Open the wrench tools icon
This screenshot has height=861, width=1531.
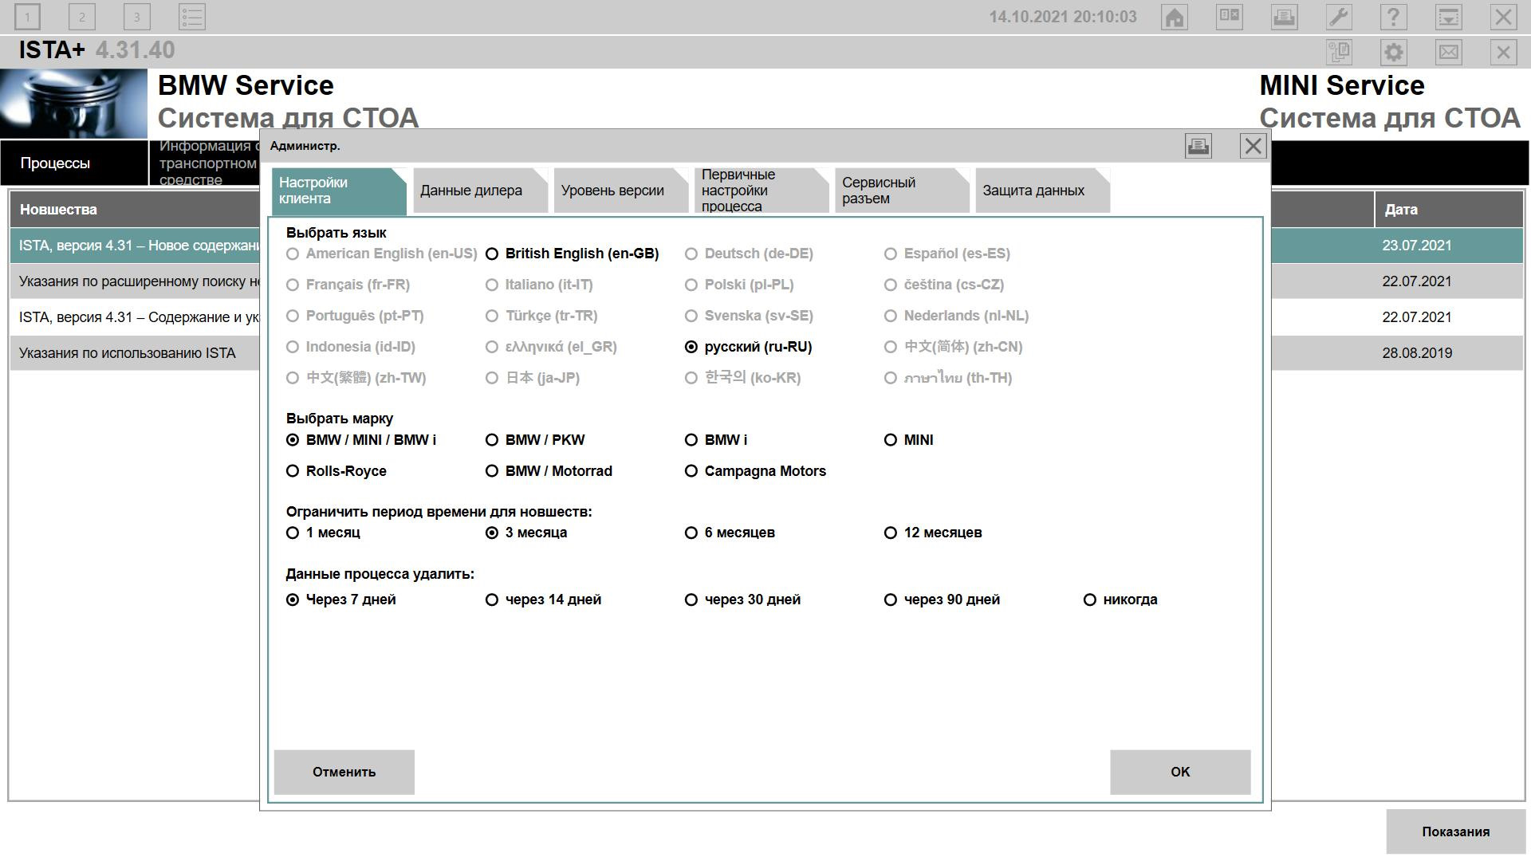point(1339,17)
